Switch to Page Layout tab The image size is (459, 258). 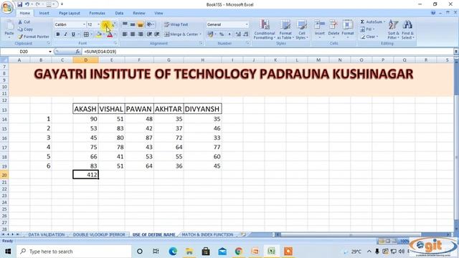click(x=70, y=13)
